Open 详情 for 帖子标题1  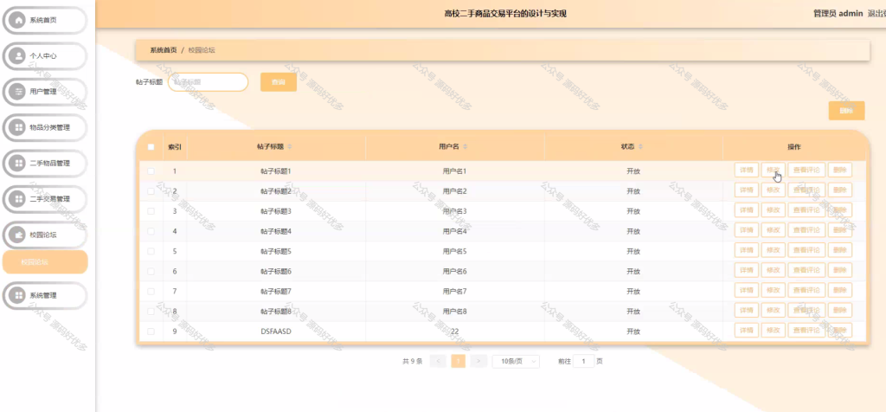point(747,171)
